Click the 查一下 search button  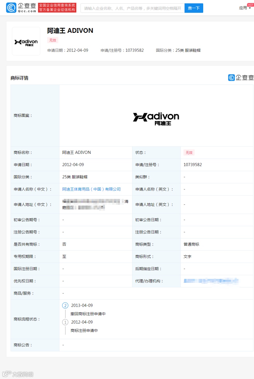click(x=194, y=8)
